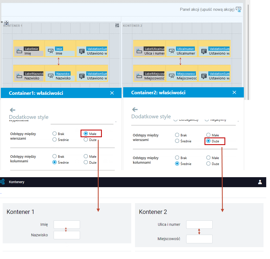
Task: Click the Miejscowość input field
Action: click(199, 239)
